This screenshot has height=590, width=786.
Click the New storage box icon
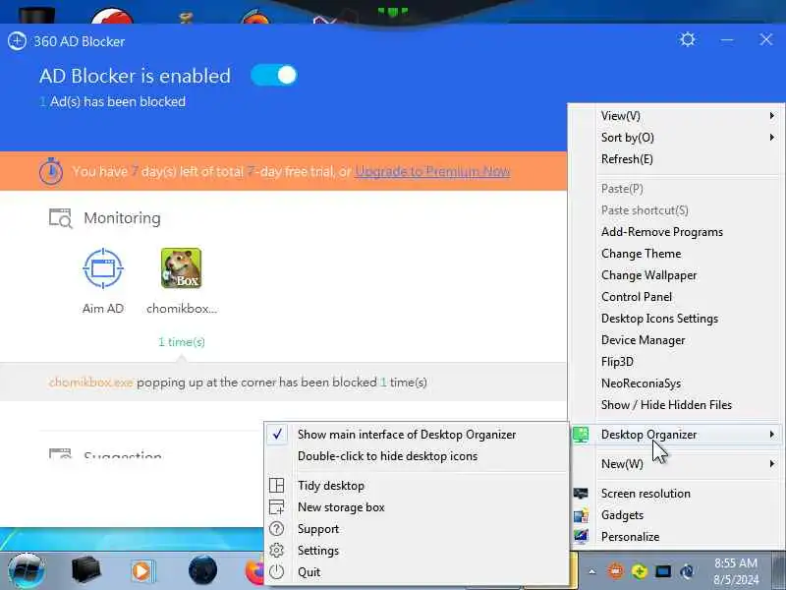[x=277, y=507]
